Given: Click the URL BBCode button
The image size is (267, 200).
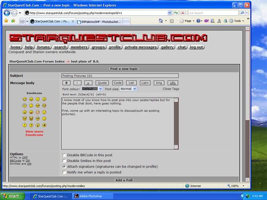Looking at the screenshot, I should click(x=172, y=83).
